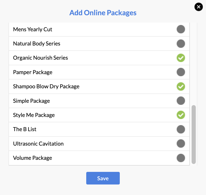Click the scrollbar track above the thumb
The height and width of the screenshot is (195, 206).
coord(193,64)
